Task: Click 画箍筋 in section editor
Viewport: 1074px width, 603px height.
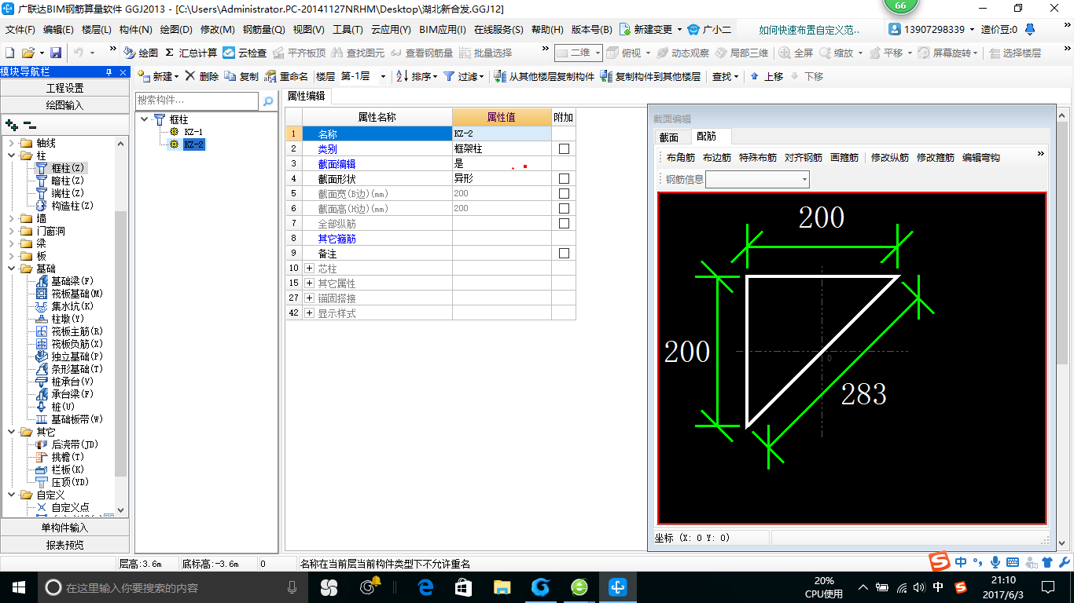Action: [x=844, y=158]
